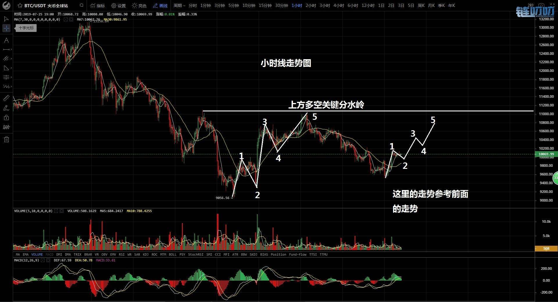Open VOLUME indicator settings gear
This screenshot has width=558, height=302.
point(56,211)
